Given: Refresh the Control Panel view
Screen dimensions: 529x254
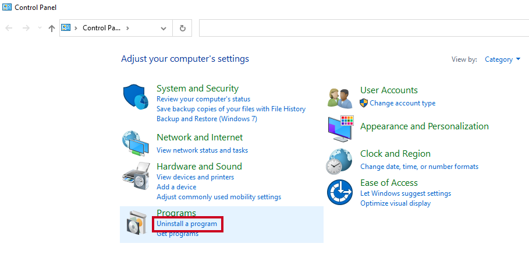Looking at the screenshot, I should click(x=183, y=28).
